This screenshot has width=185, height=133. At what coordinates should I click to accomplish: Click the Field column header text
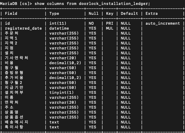[11, 13]
